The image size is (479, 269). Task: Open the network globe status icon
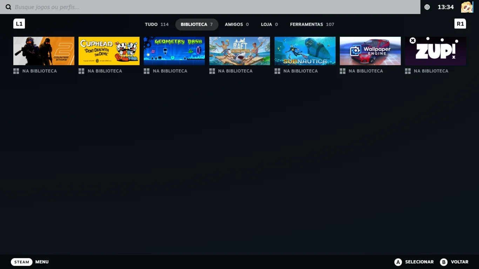pos(427,7)
